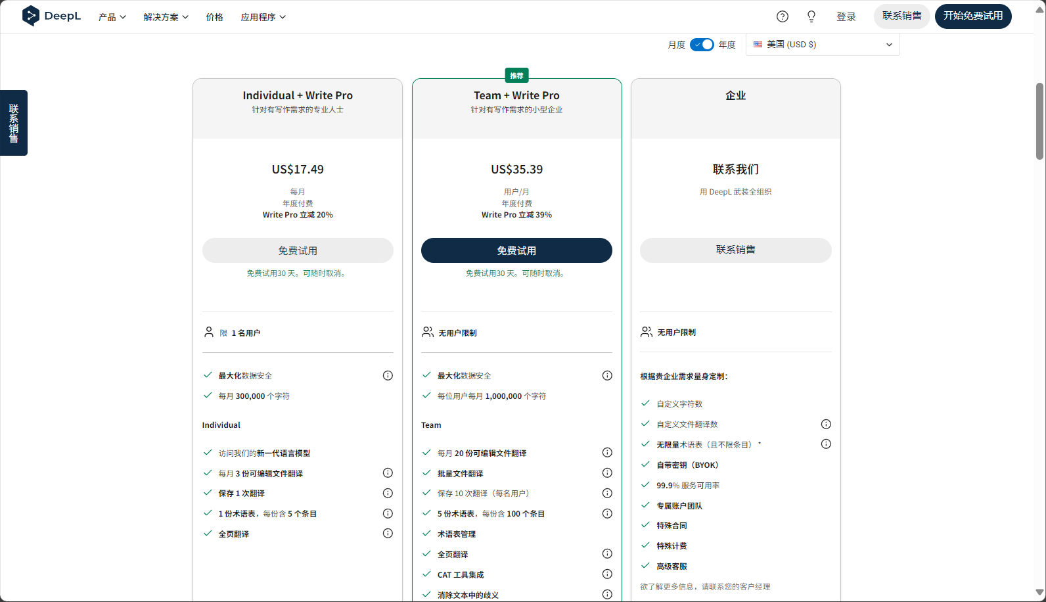This screenshot has width=1046, height=602.
Task: Show info for Team 最大化数据安全
Action: point(607,376)
